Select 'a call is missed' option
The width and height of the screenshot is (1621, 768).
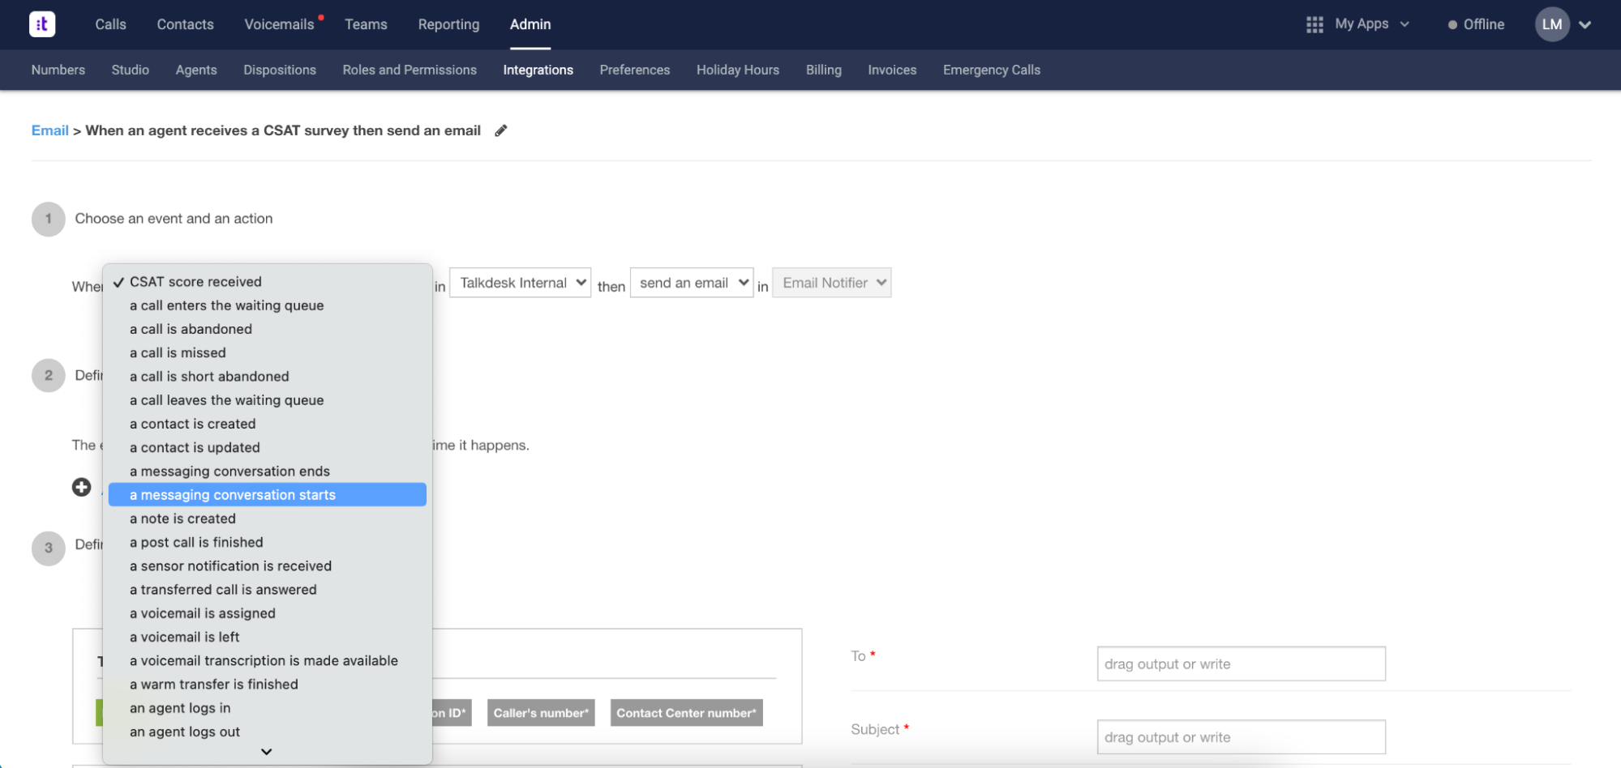point(268,352)
